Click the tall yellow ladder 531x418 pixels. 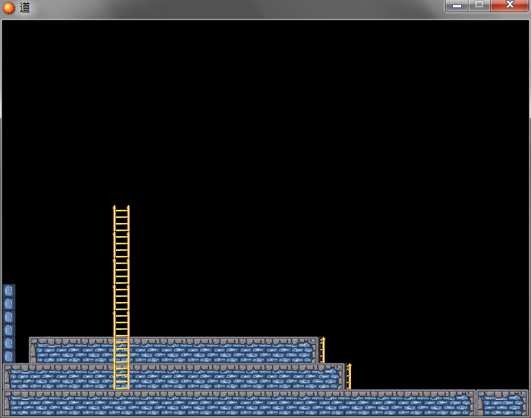coord(121,297)
